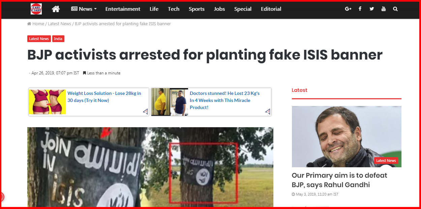The image size is (421, 209).
Task: Click the Latest News breadcrumb link
Action: [x=59, y=24]
